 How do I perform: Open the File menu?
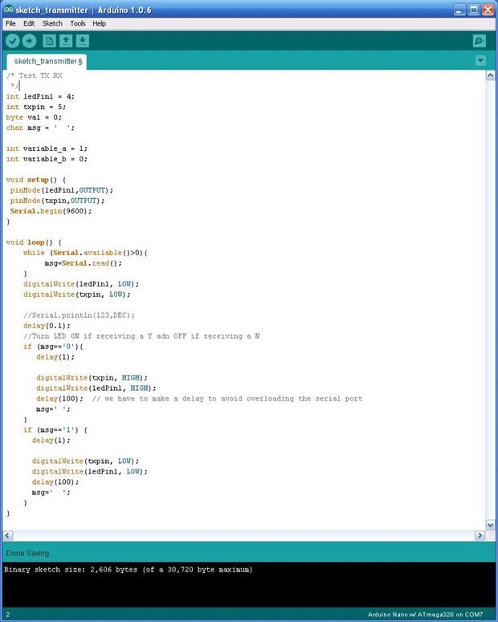(10, 23)
